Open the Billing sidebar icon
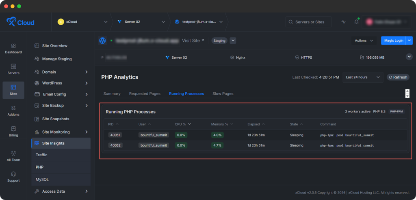Screen dimensions: 416x200 (13, 129)
